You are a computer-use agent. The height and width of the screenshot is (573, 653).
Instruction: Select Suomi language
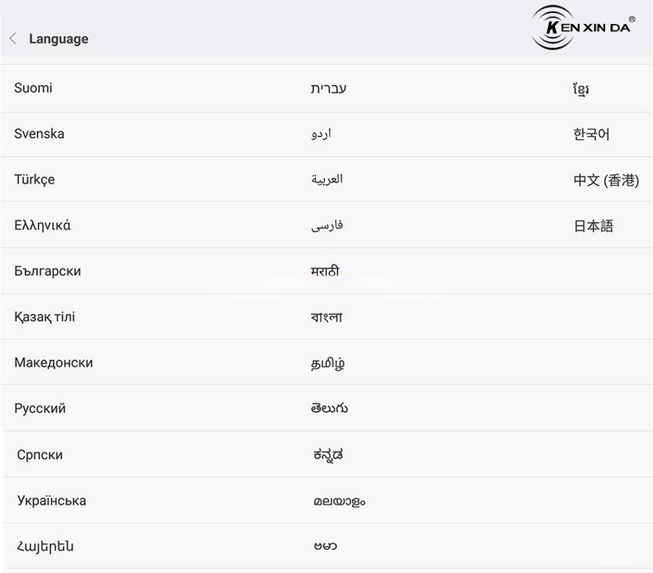pos(33,88)
